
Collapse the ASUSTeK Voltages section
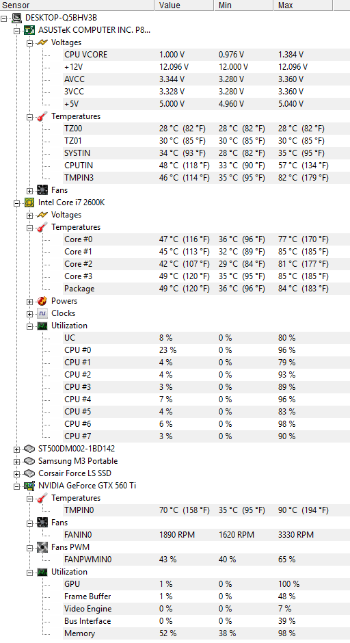(29, 43)
